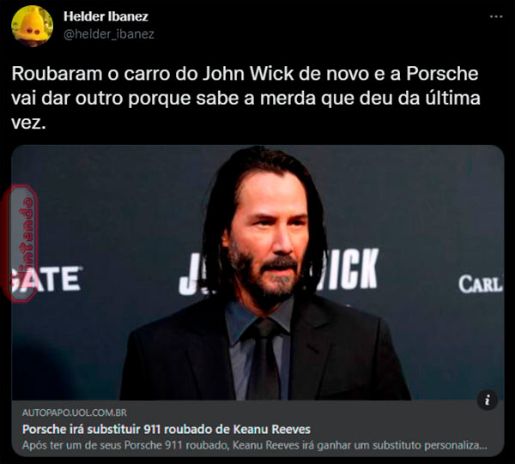The image size is (515, 464).
Task: Open the AUTOPAPO.UOL.COM.BR source link
Action: click(x=75, y=413)
